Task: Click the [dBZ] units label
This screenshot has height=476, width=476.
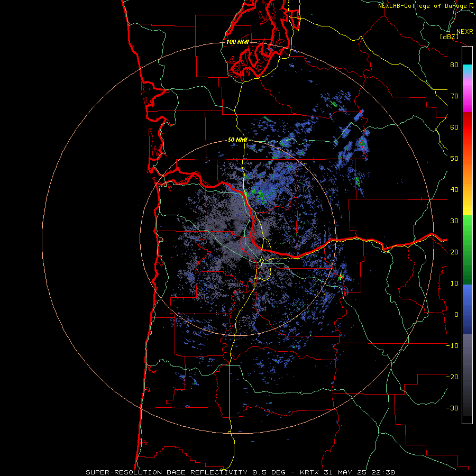Action: tap(449, 36)
